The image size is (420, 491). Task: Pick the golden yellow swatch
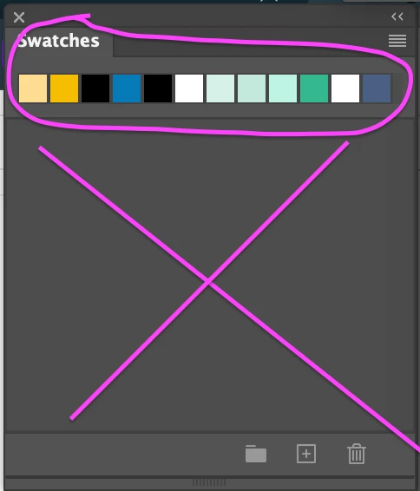pyautogui.click(x=64, y=88)
